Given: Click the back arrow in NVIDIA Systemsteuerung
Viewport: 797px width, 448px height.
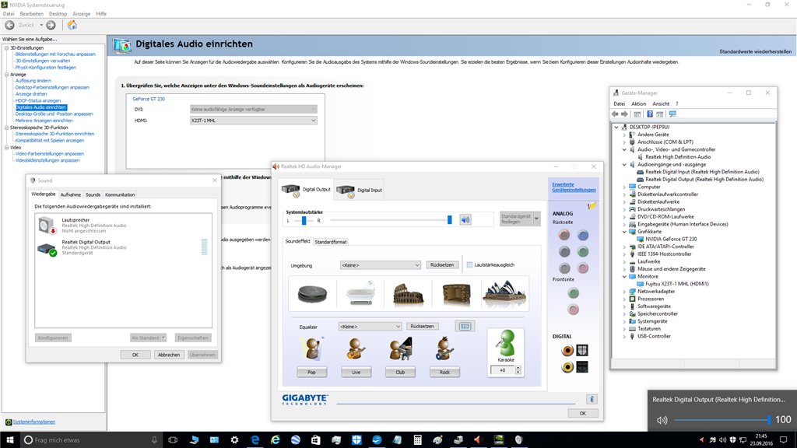Looking at the screenshot, I should click(9, 25).
